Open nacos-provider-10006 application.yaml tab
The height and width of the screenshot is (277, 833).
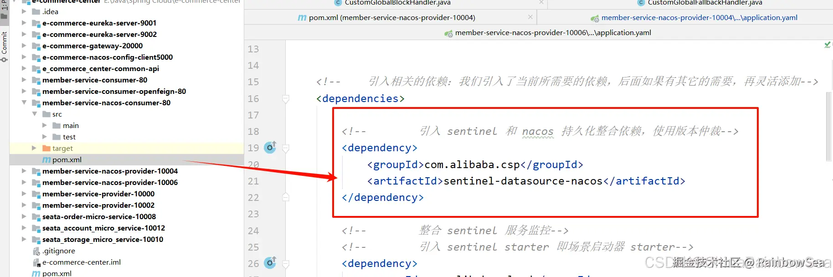coord(553,32)
